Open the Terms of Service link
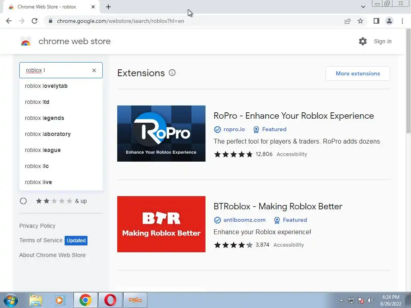The image size is (411, 308). pos(41,240)
